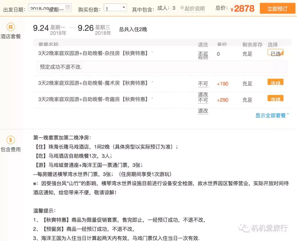Click the 机机爱旅行 camera logo icon
297x241 pixels.
coord(243,228)
